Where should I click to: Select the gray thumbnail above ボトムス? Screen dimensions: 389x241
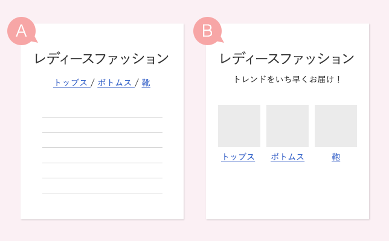[x=288, y=126]
